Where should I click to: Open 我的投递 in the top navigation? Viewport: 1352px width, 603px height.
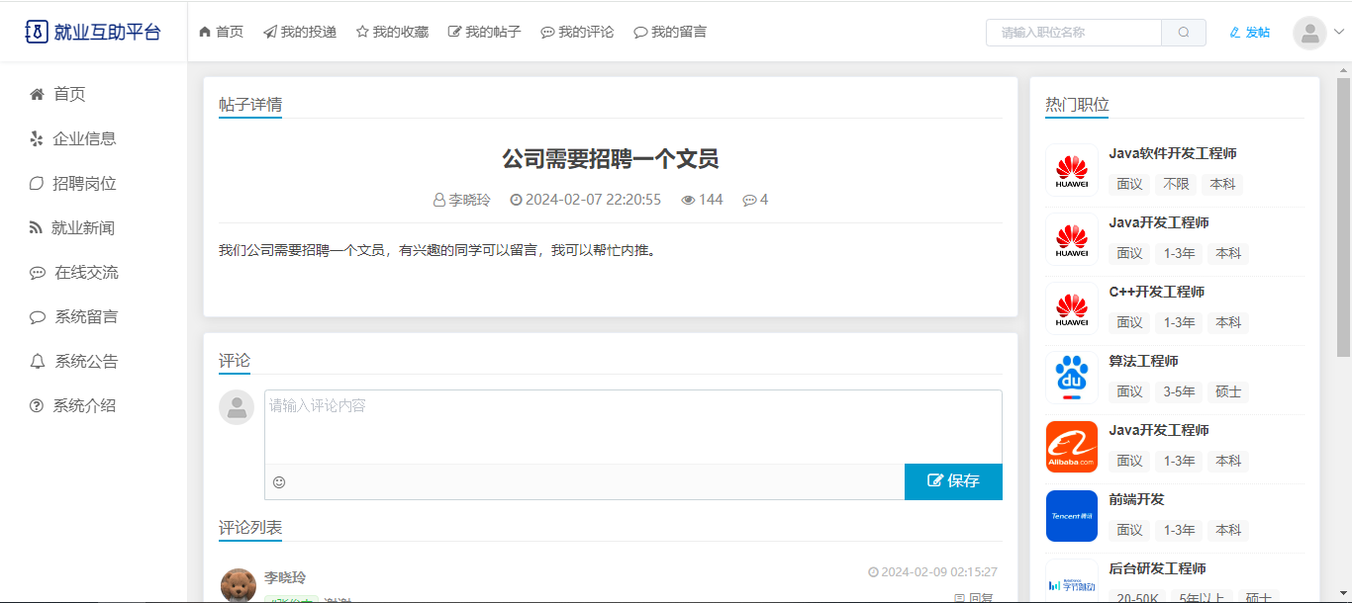pos(300,32)
